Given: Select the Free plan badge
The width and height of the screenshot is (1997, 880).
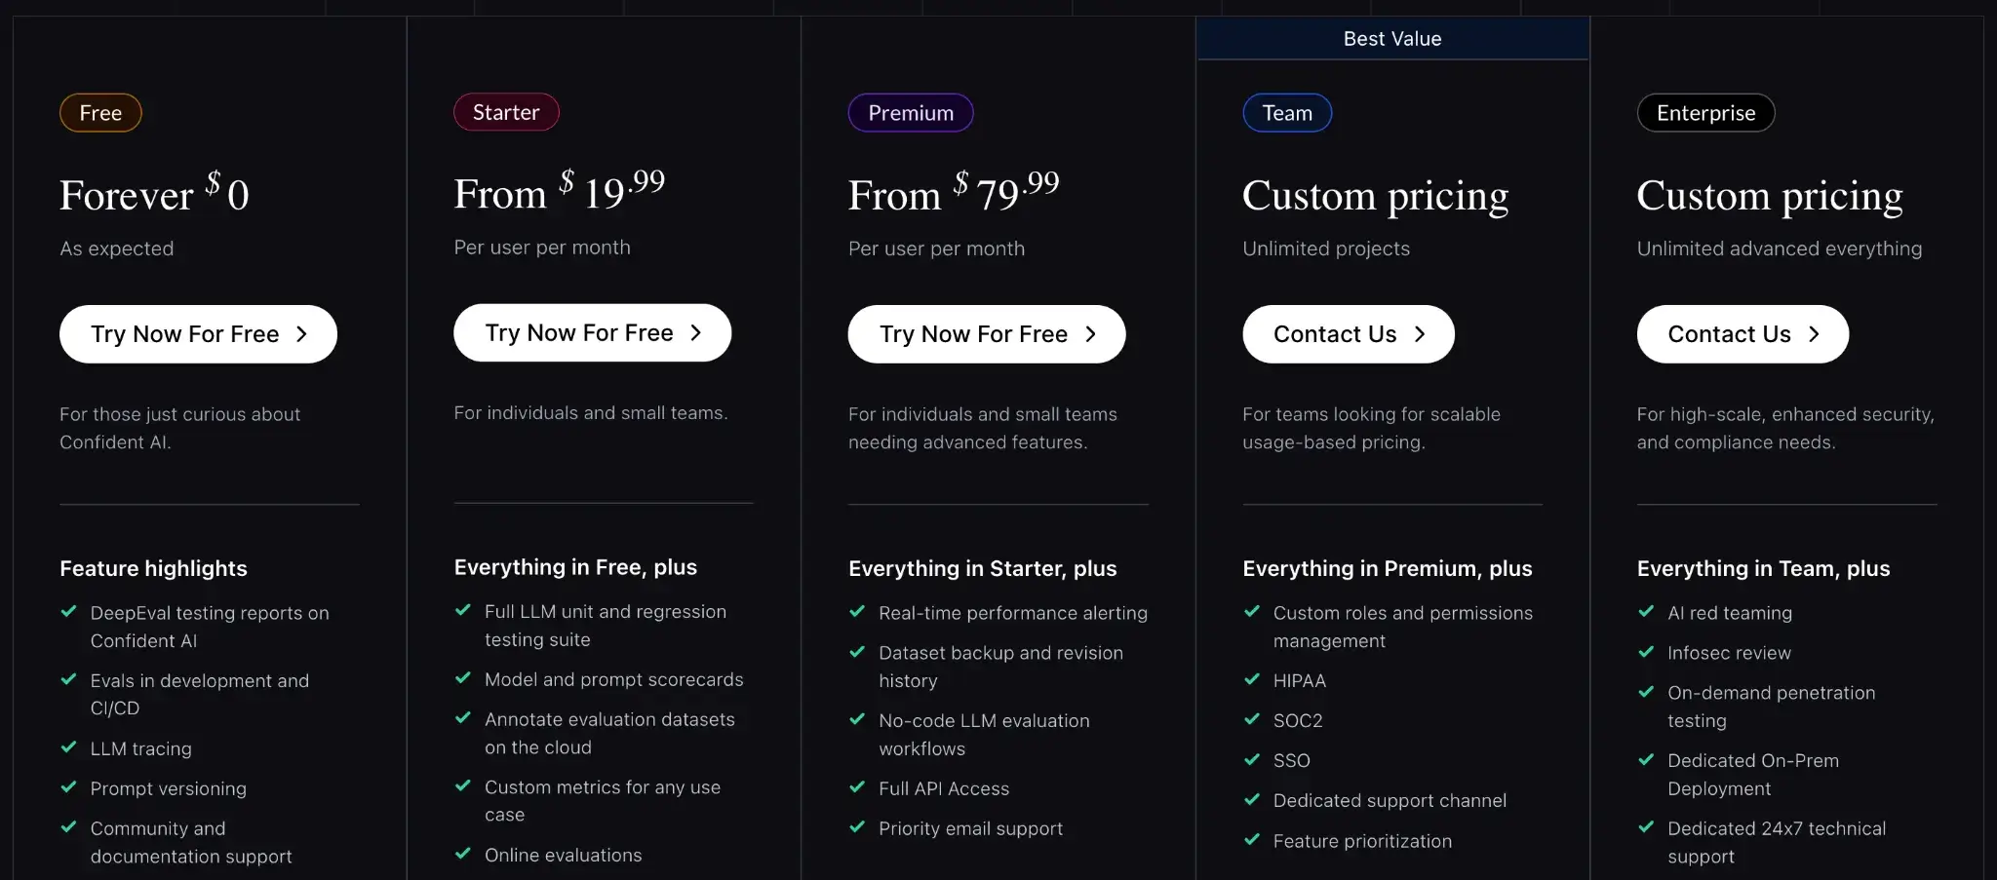Looking at the screenshot, I should click(x=100, y=113).
